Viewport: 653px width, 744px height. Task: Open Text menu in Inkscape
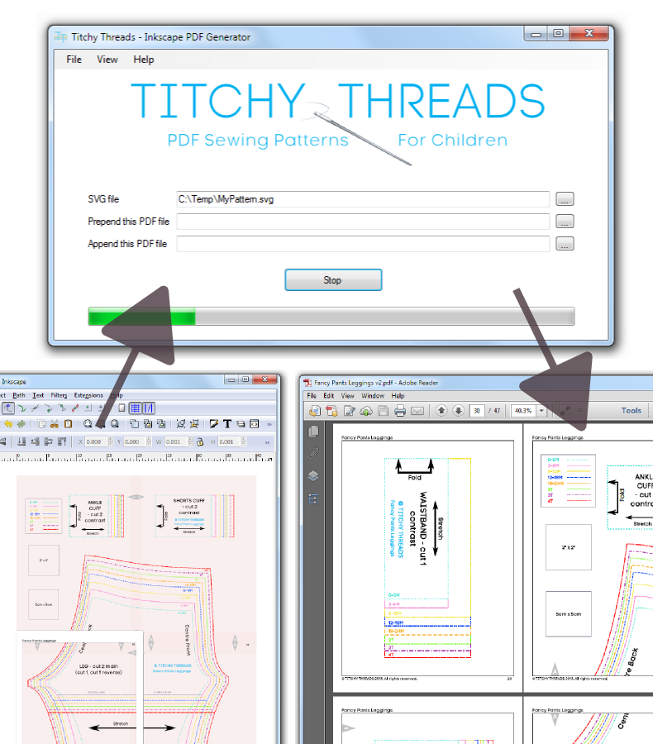point(38,395)
